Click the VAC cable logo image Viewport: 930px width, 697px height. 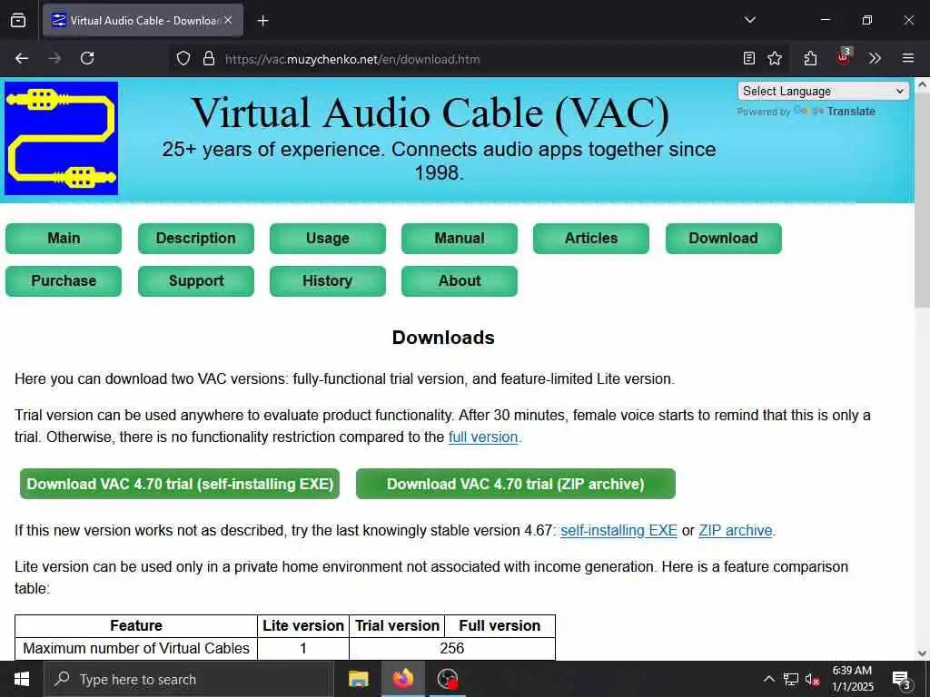tap(61, 138)
